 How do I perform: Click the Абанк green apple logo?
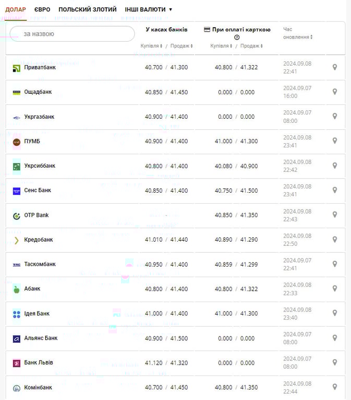17,289
